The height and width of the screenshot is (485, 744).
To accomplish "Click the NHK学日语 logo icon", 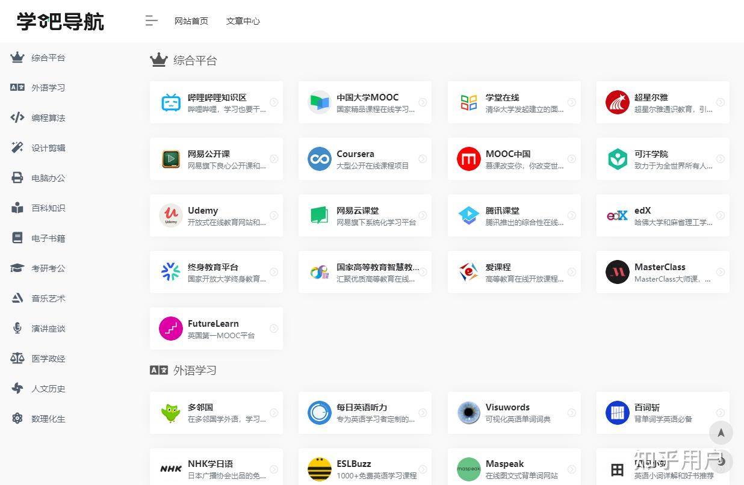I will [x=170, y=469].
